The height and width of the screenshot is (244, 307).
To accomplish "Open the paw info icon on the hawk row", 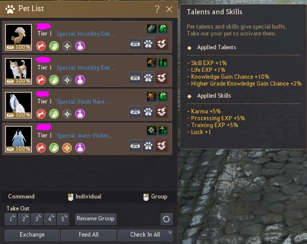I will [x=148, y=112].
